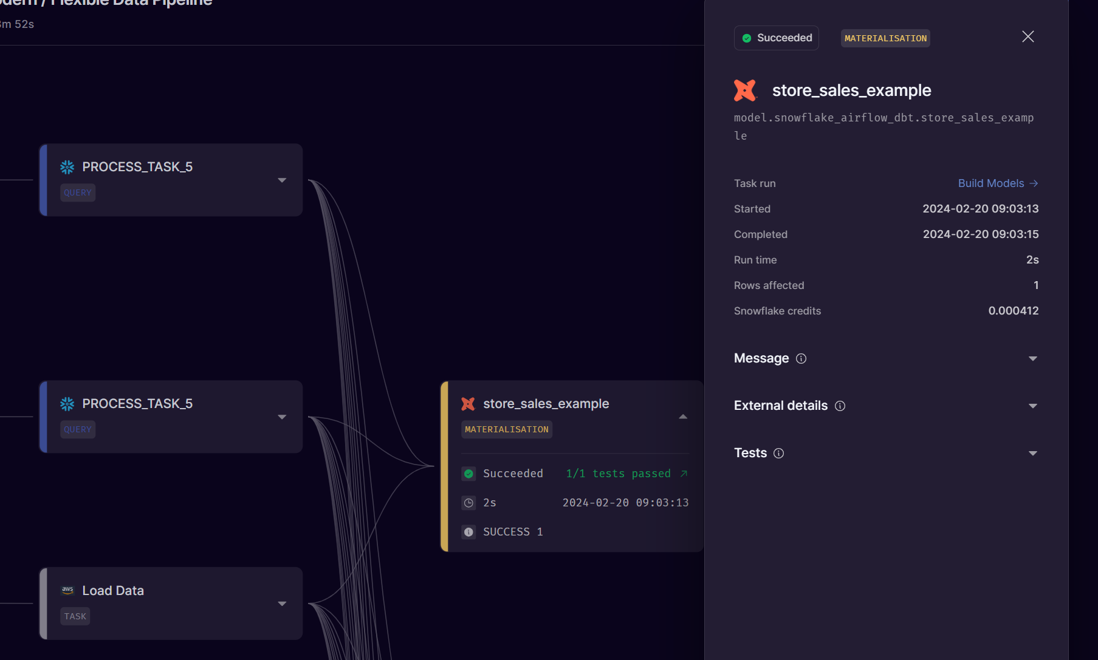This screenshot has width=1098, height=660.
Task: Click the node timestamp 2024-02-20 09:03:13
Action: coord(626,503)
